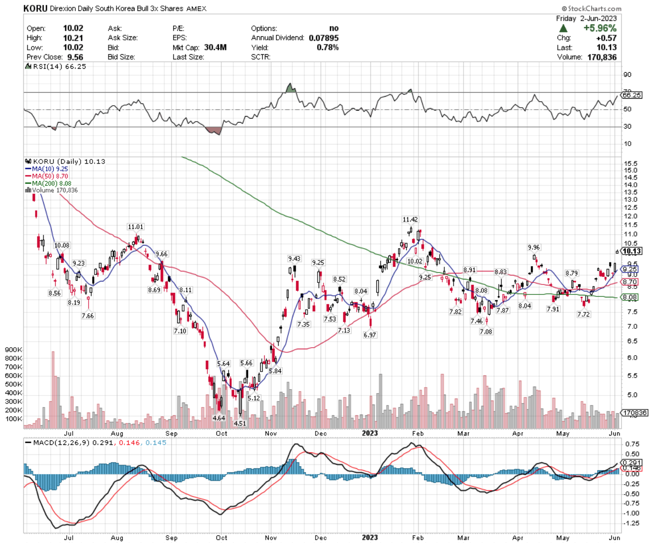The width and height of the screenshot is (652, 543).
Task: Click the Options value no
Action: click(334, 28)
